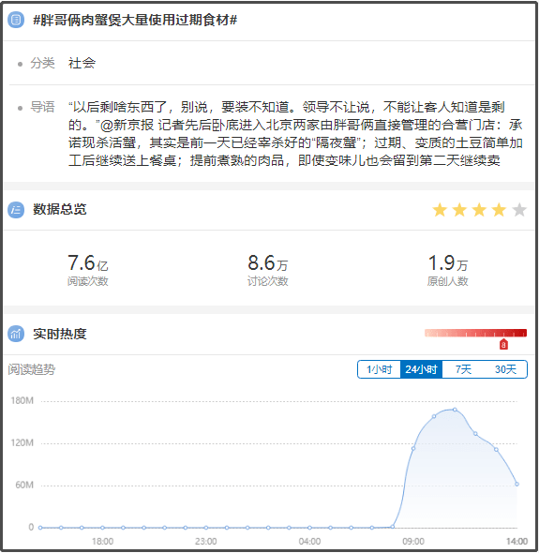
Task: Click the data point above 09:00
Action: [x=413, y=448]
